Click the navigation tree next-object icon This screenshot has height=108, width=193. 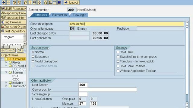[x=12, y=50]
